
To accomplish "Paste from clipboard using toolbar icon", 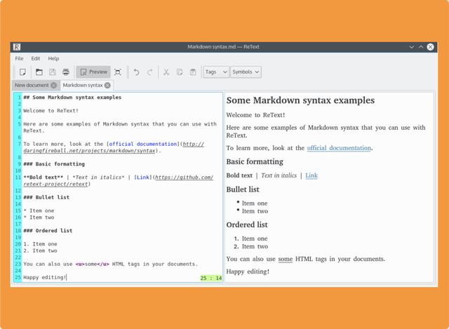I will 193,72.
